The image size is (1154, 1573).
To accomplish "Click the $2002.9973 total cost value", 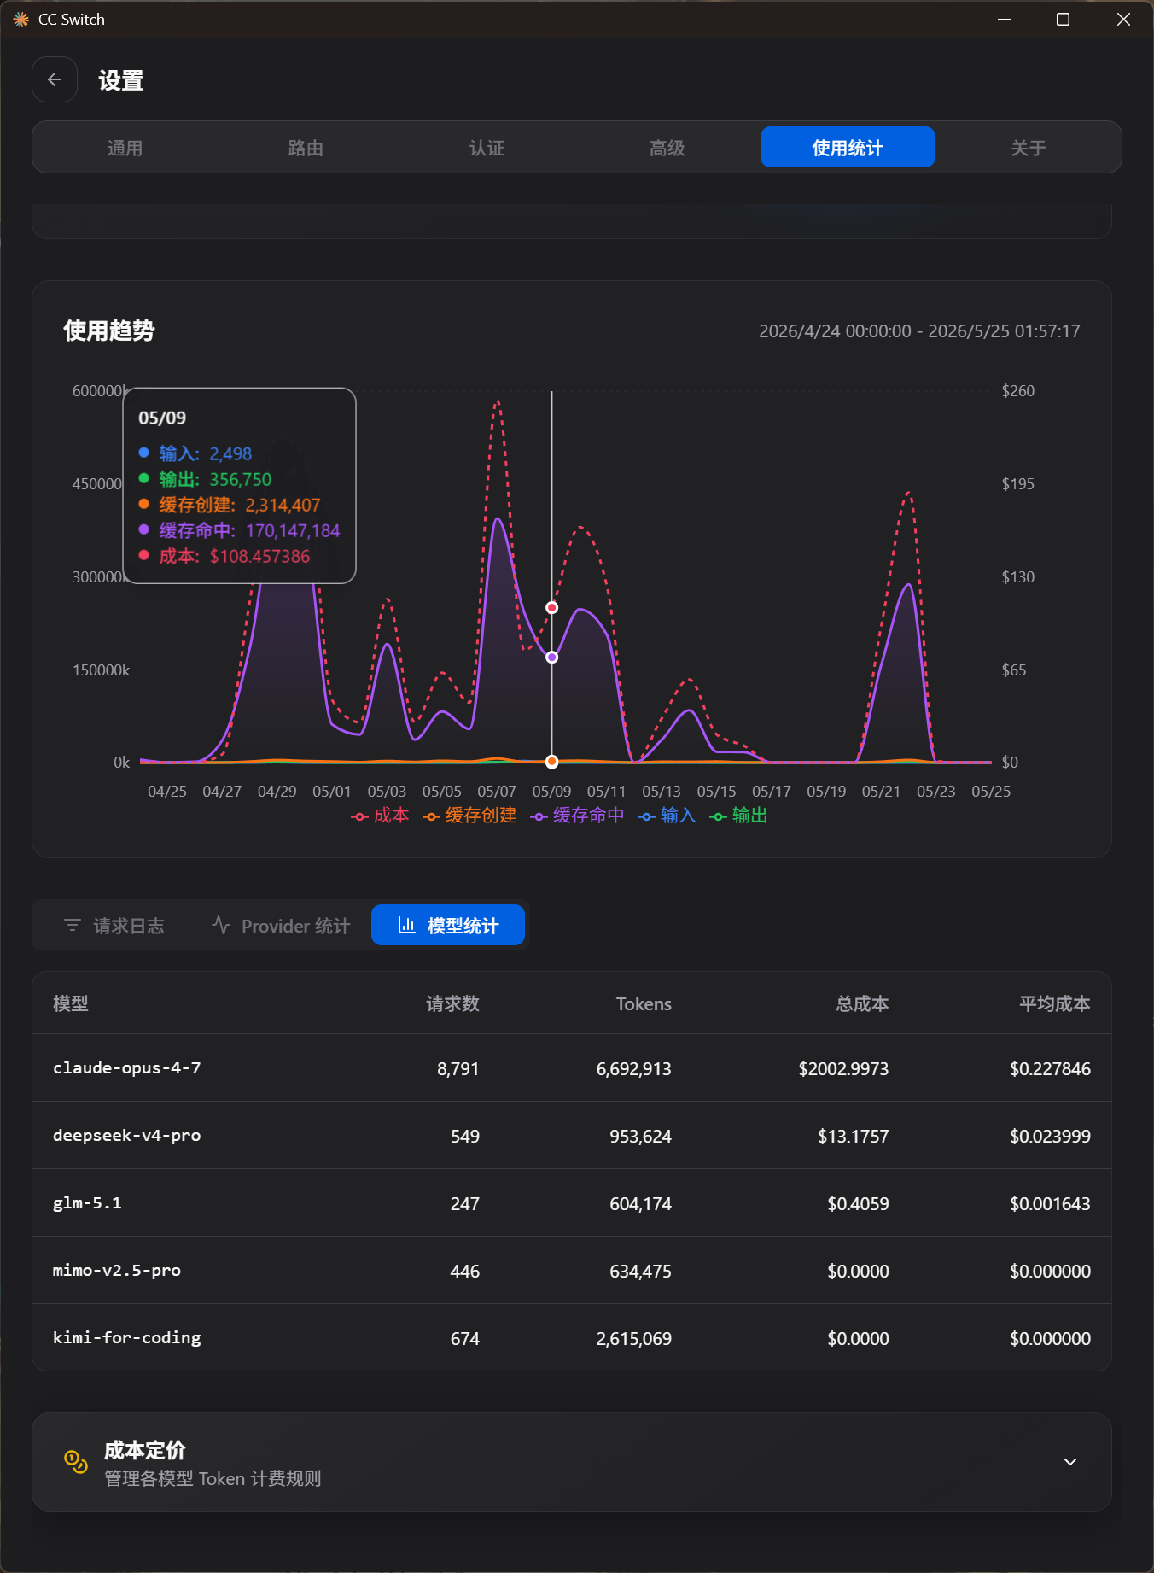I will coord(843,1068).
